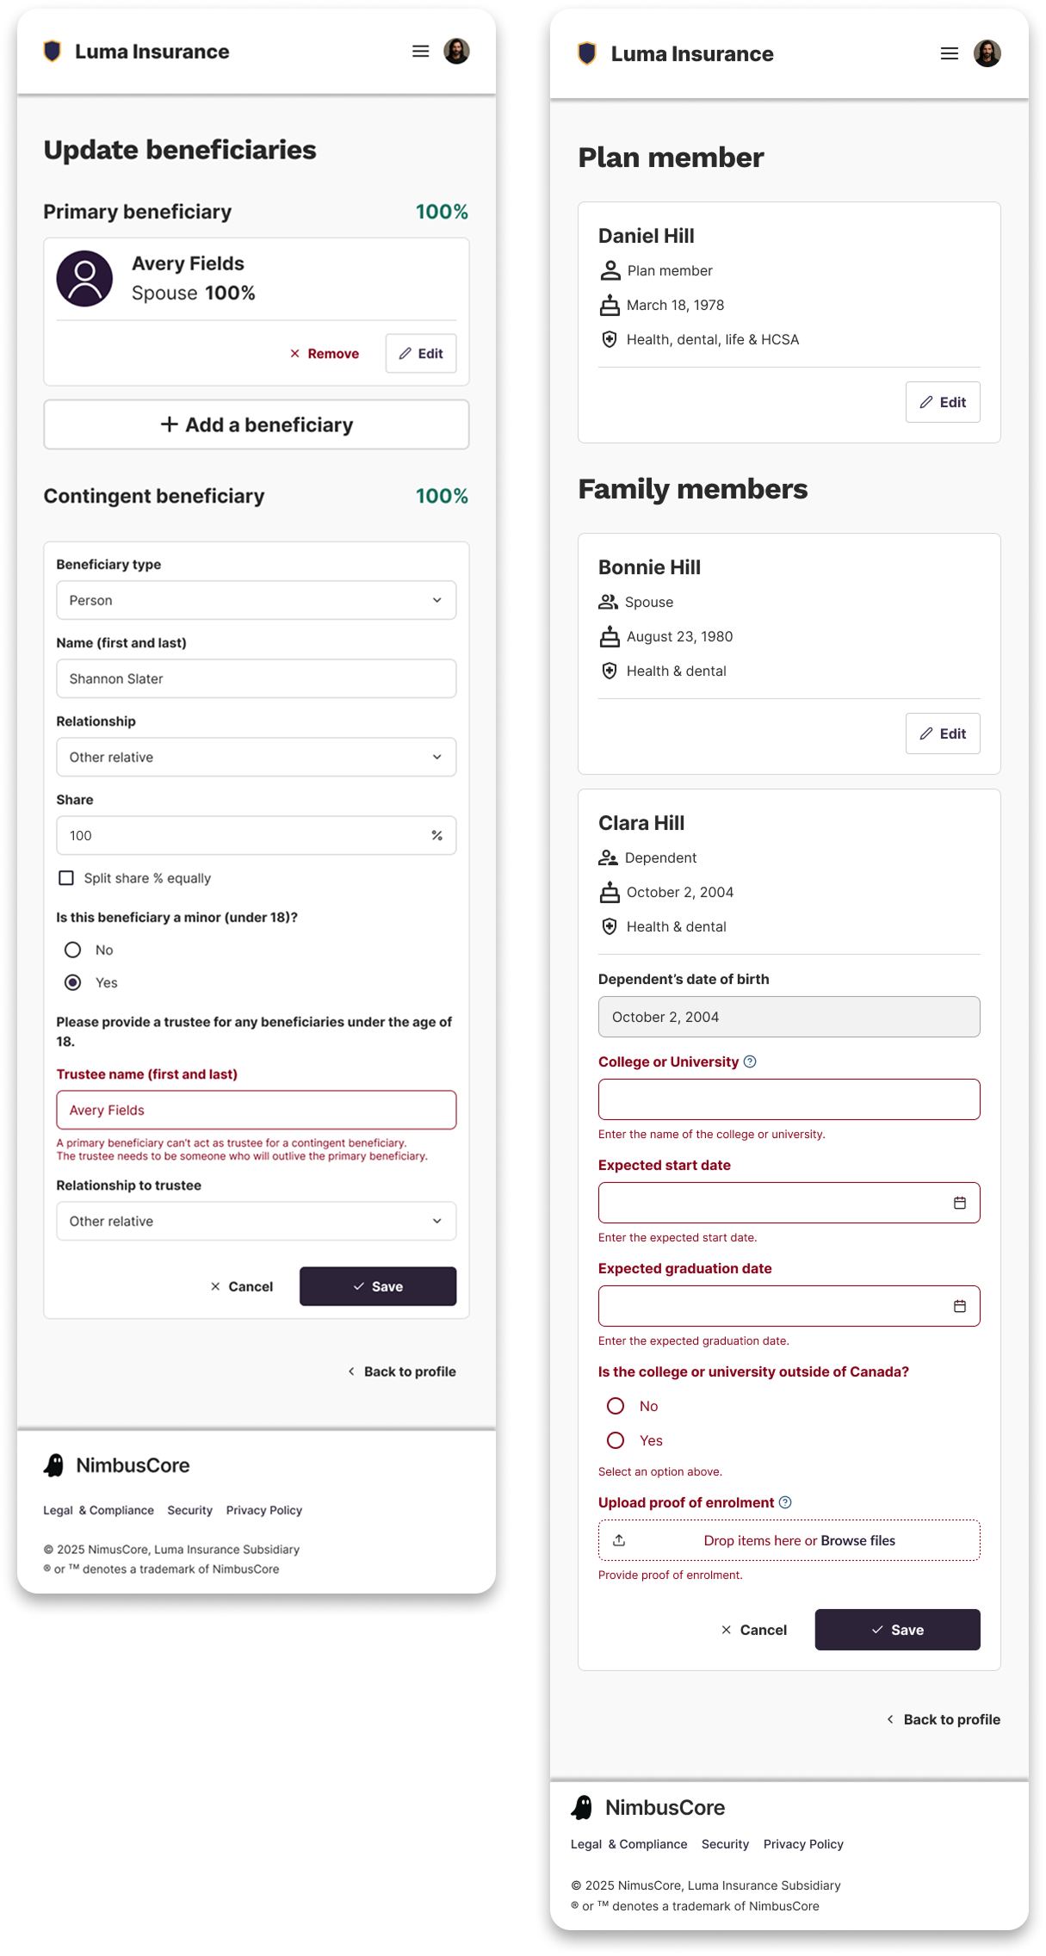The width and height of the screenshot is (1046, 1956).
Task: Select Yes for college outside of Canada
Action: (x=616, y=1440)
